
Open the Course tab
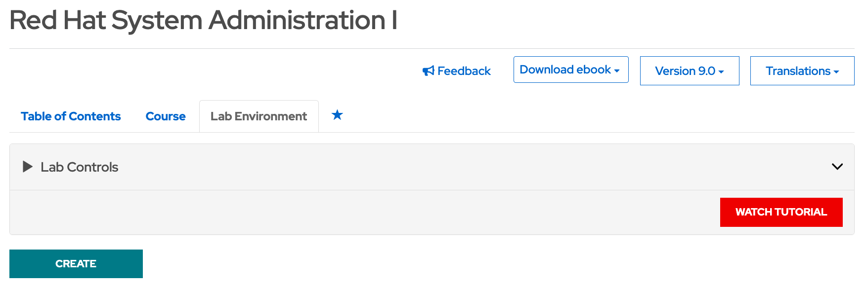click(x=165, y=116)
